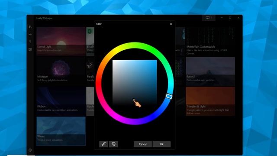Click the Cancel button
This screenshot has width=277, height=156.
[142, 144]
